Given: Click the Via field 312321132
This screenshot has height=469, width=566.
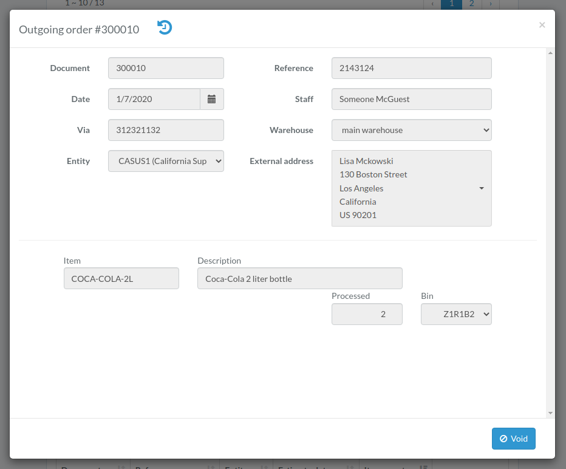Looking at the screenshot, I should (166, 130).
